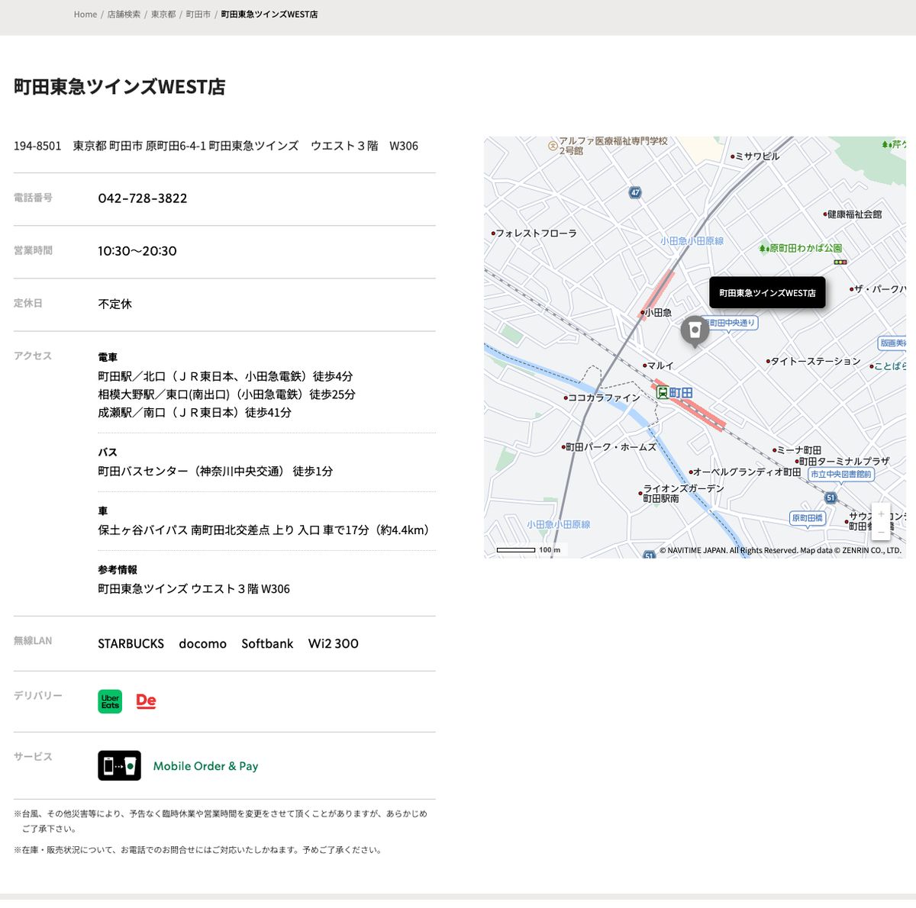The width and height of the screenshot is (916, 908).
Task: Click 原町田わかば公園 on map
Action: point(801,248)
